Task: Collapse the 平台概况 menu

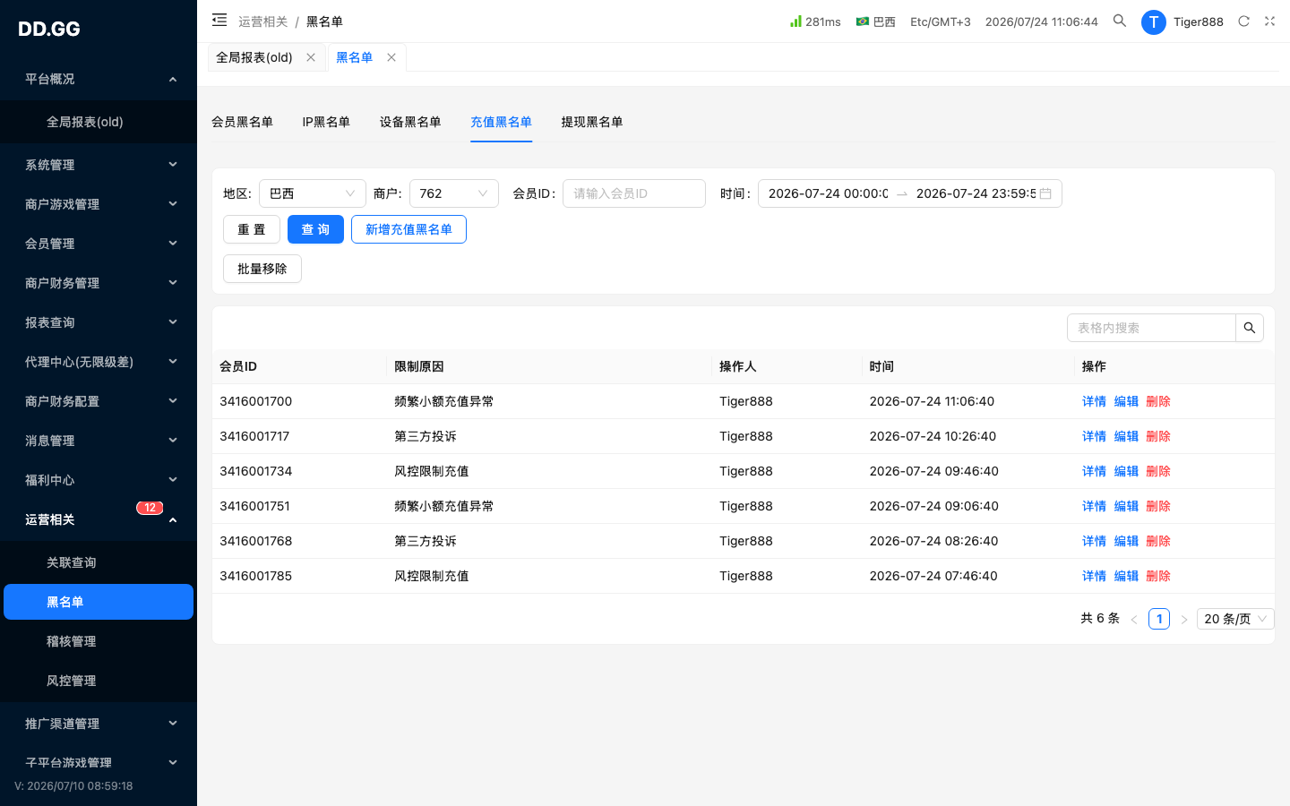Action: (x=99, y=79)
